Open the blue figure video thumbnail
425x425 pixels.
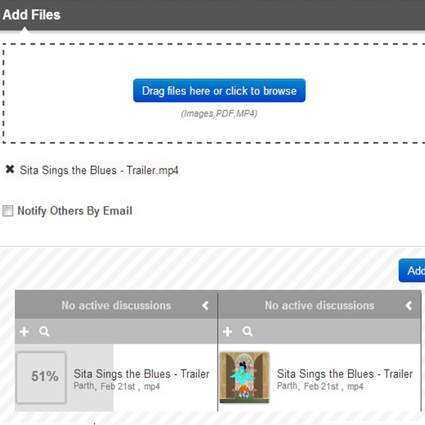pos(244,377)
